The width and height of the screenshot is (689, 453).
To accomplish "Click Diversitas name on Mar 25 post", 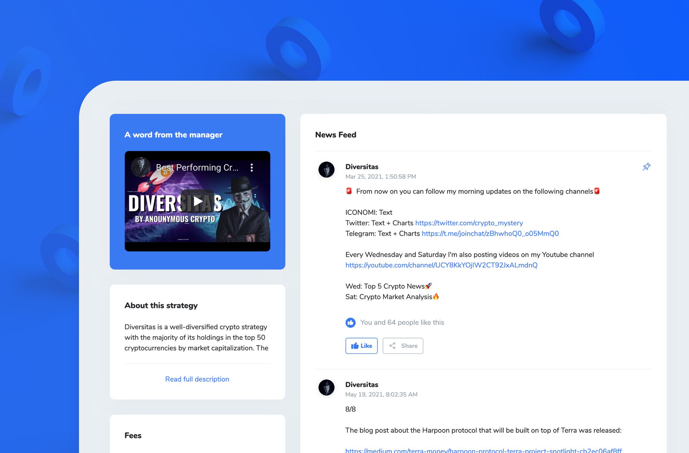I will (x=362, y=167).
